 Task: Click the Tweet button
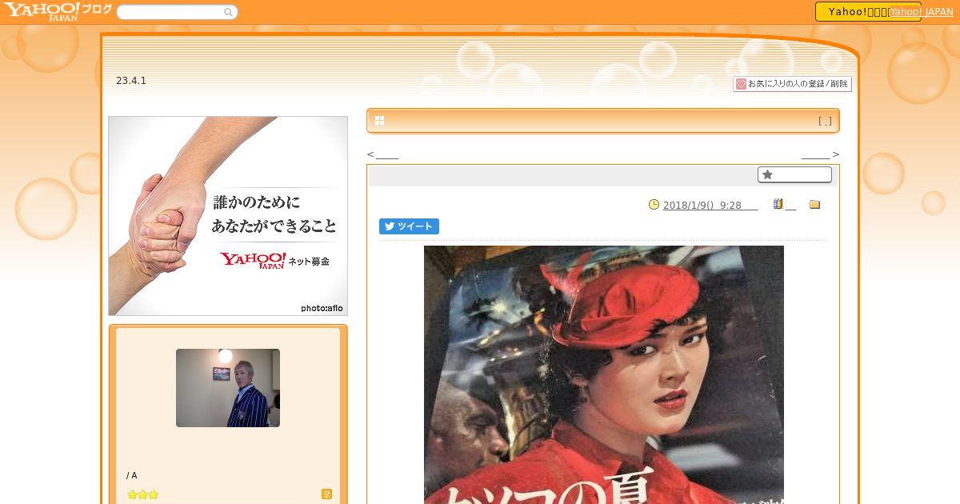(409, 226)
